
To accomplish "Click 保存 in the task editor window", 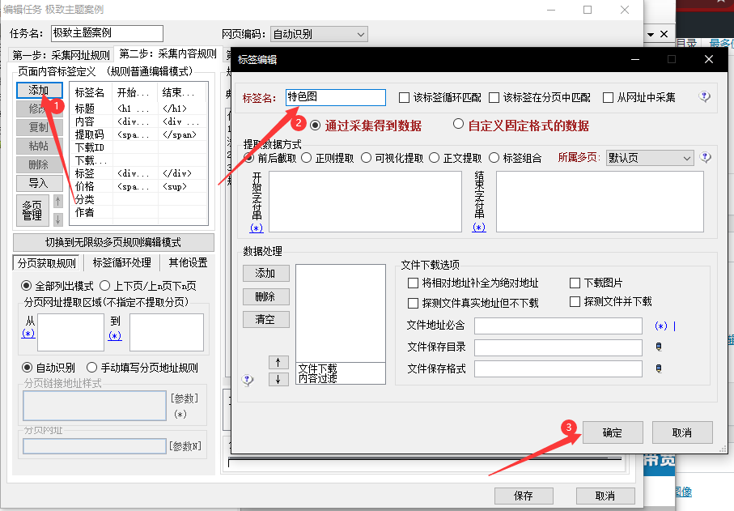I will pos(524,496).
